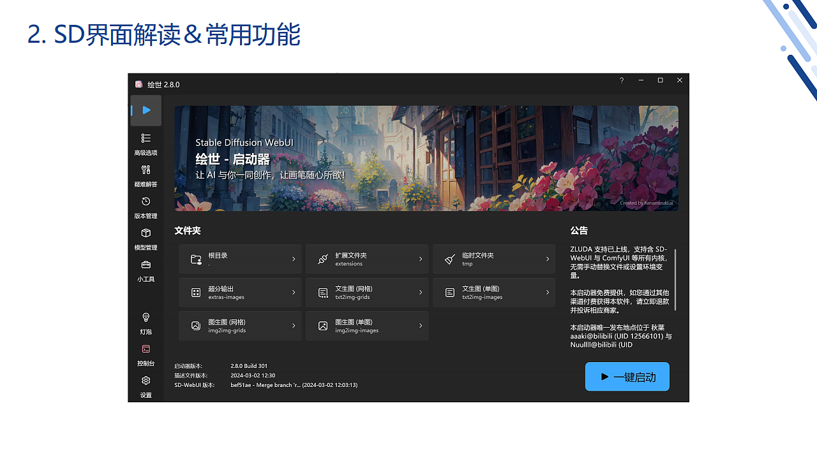
Task: Click the 2.8.0 Build 301 version text
Action: pos(249,366)
